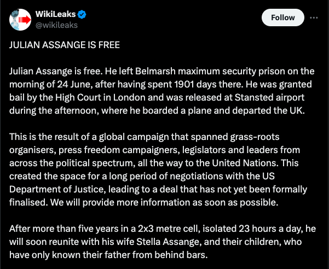Open the three-dot more options menu
This screenshot has height=269, width=329.
pos(314,17)
